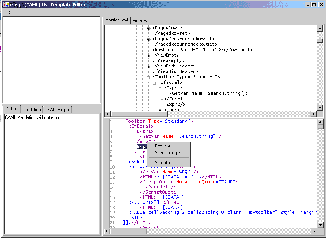The height and width of the screenshot is (238, 326).
Task: Choose Preview from the context menu
Action: point(162,146)
